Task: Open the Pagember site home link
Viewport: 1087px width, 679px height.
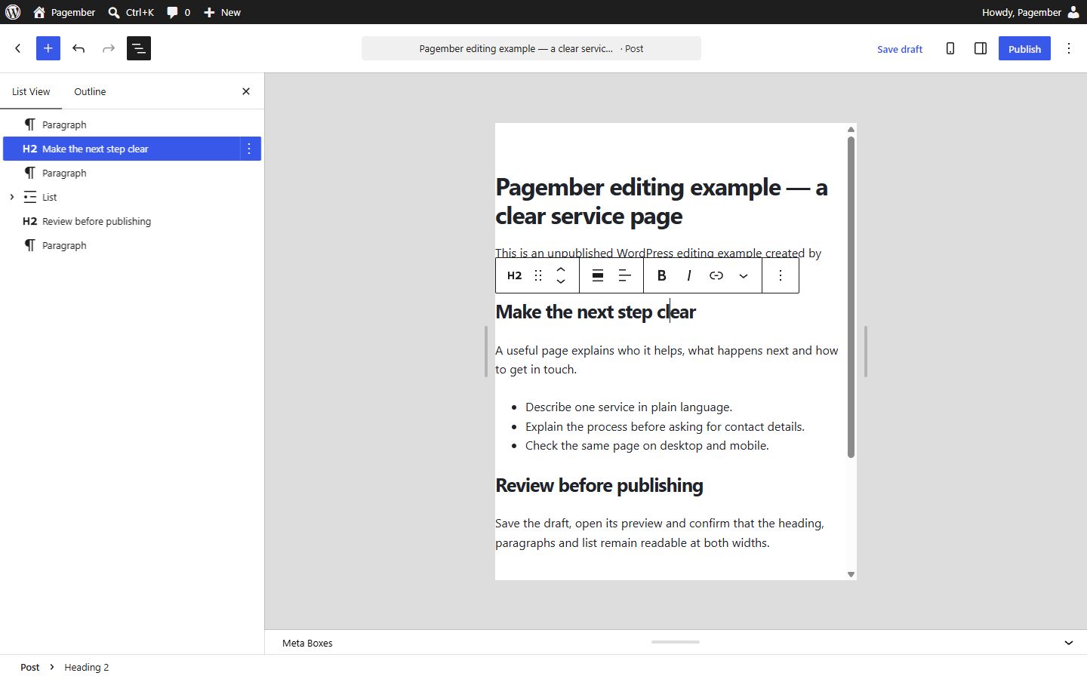Action: (x=64, y=12)
